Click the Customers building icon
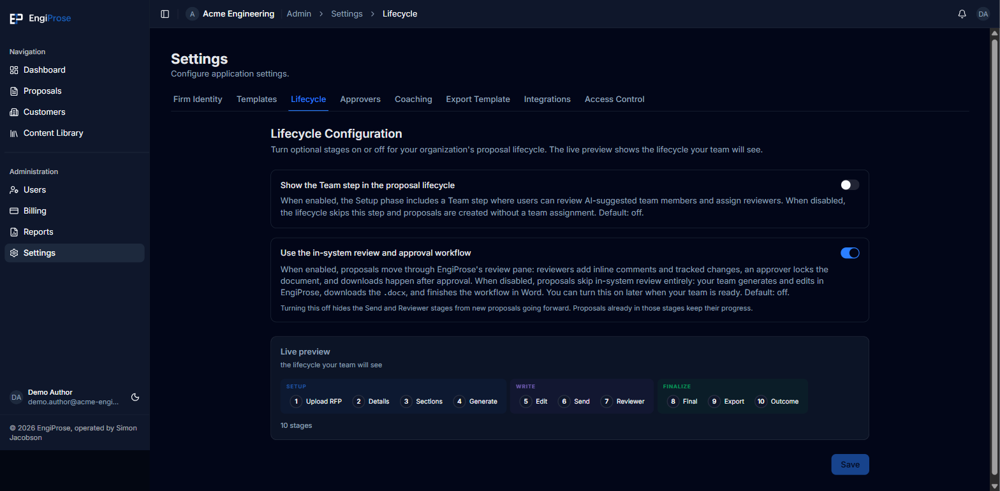Screen dimensions: 1000x491 click(x=14, y=112)
